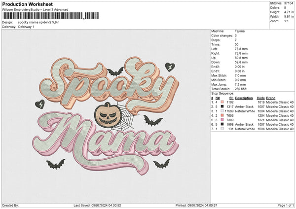Image resolution: width=296 pixels, height=209 pixels.
Task: Click thread code 1321 in stop row 5
Action: 261,120
